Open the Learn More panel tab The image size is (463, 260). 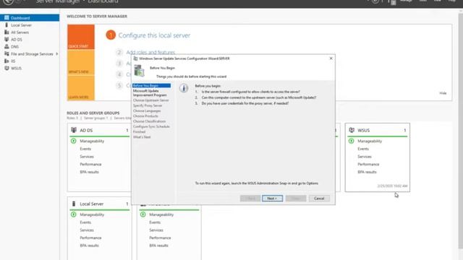(81, 88)
